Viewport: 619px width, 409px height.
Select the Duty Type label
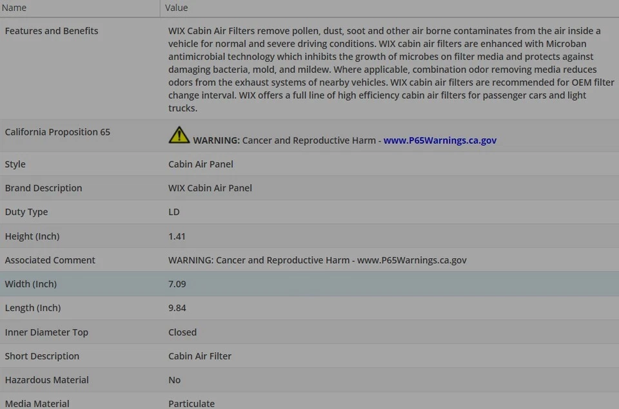coord(26,212)
